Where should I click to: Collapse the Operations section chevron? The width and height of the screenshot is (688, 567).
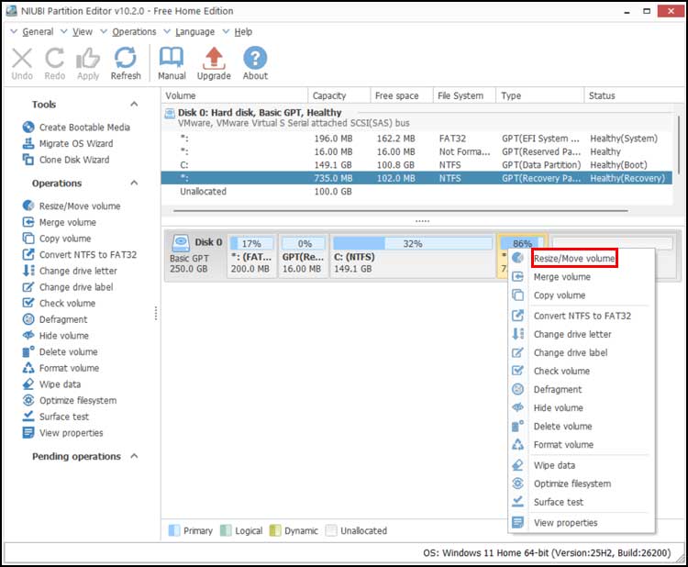[134, 183]
